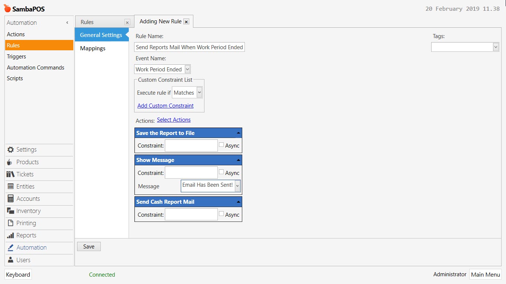Image resolution: width=506 pixels, height=284 pixels.
Task: Click inside the Rule Name field
Action: tap(189, 47)
